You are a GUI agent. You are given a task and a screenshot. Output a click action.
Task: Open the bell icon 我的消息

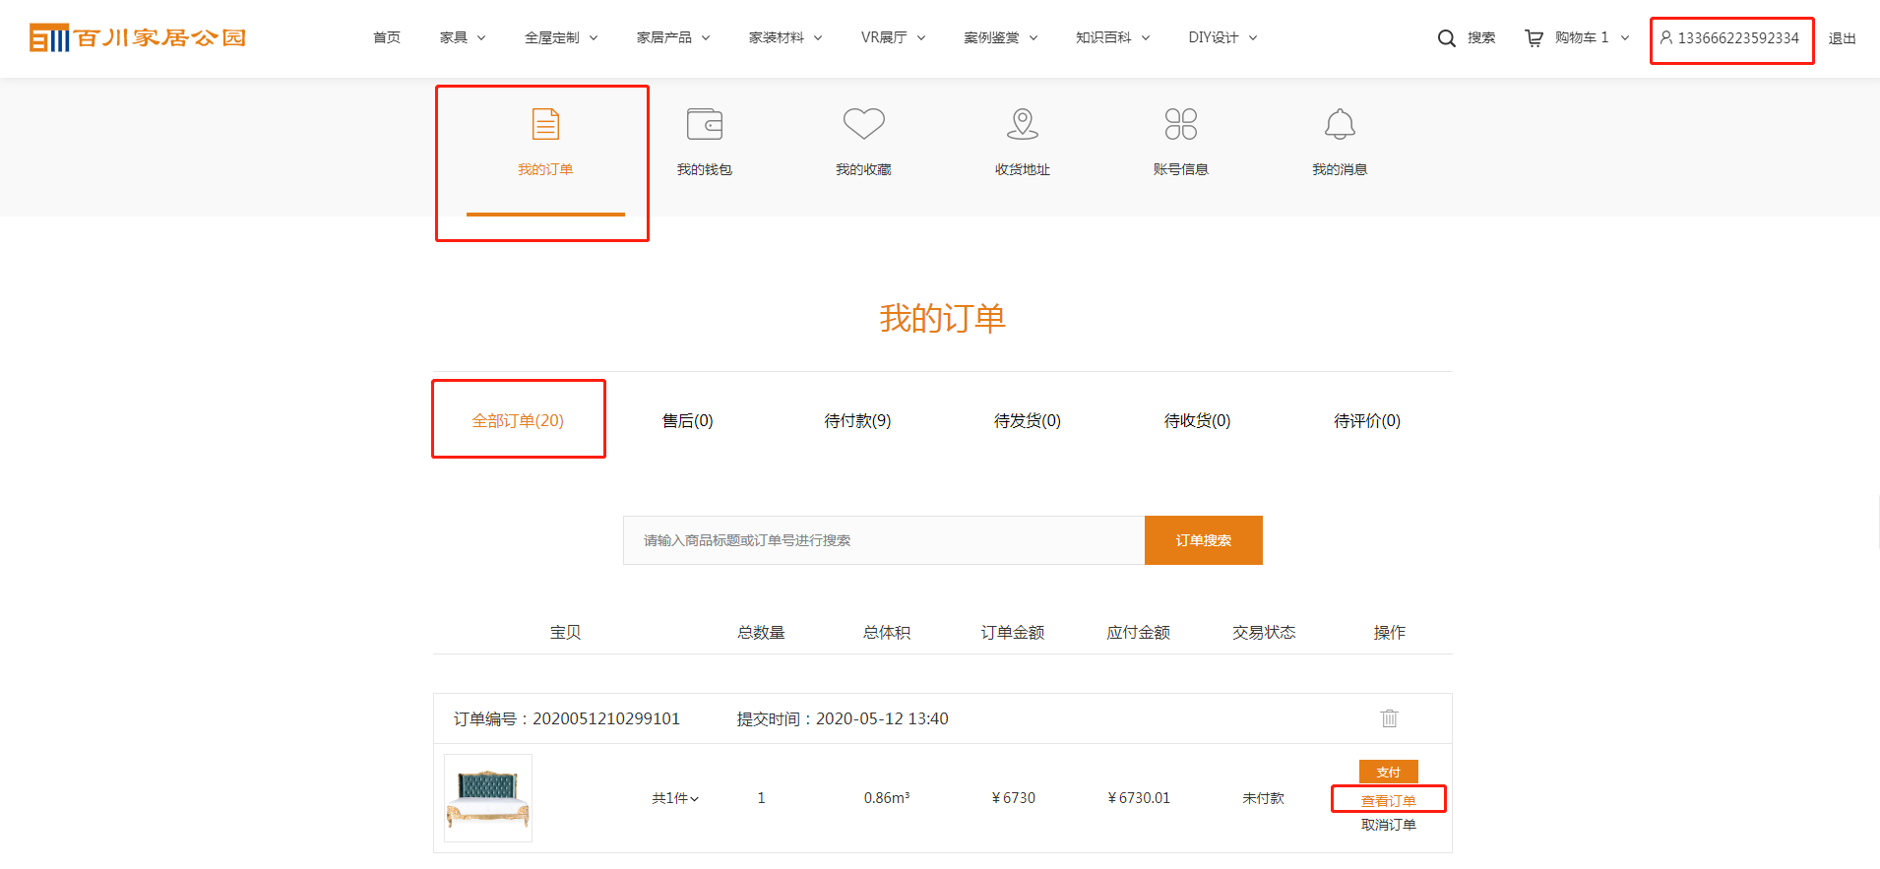[x=1340, y=125]
